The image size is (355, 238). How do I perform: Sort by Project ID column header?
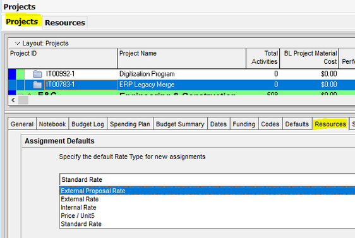coord(63,58)
